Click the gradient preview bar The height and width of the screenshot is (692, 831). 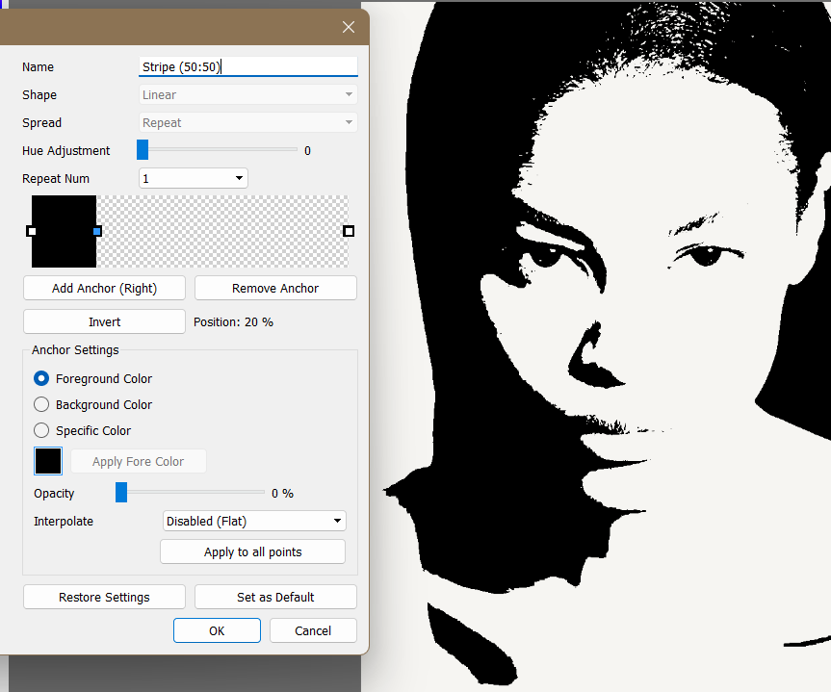(x=191, y=231)
